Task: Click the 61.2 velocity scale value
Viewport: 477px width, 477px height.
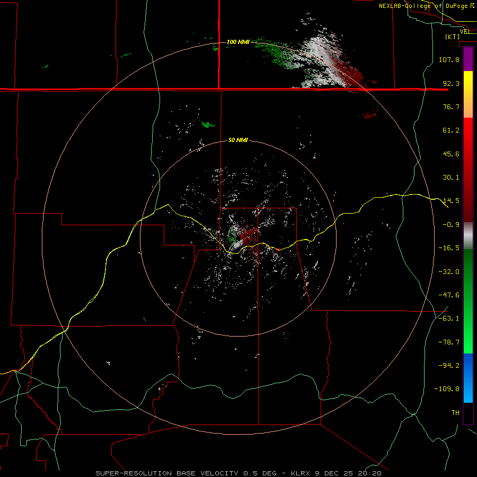Action: pos(451,130)
